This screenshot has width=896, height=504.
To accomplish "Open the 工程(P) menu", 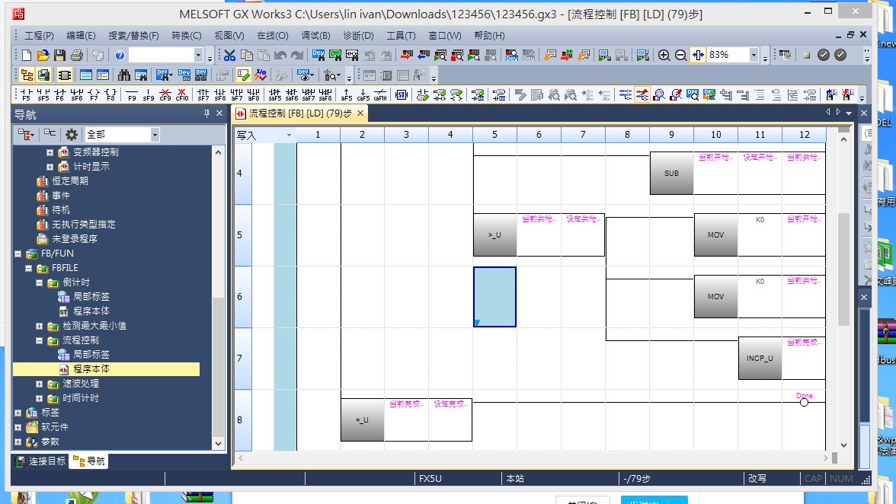I will coord(39,36).
